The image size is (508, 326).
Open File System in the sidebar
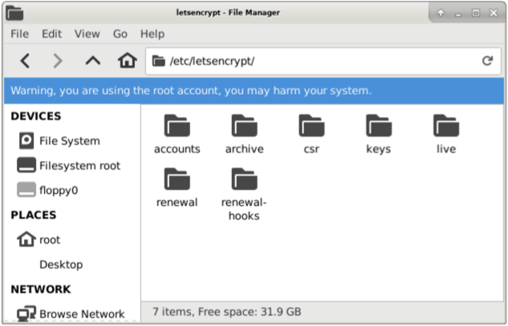pyautogui.click(x=59, y=141)
